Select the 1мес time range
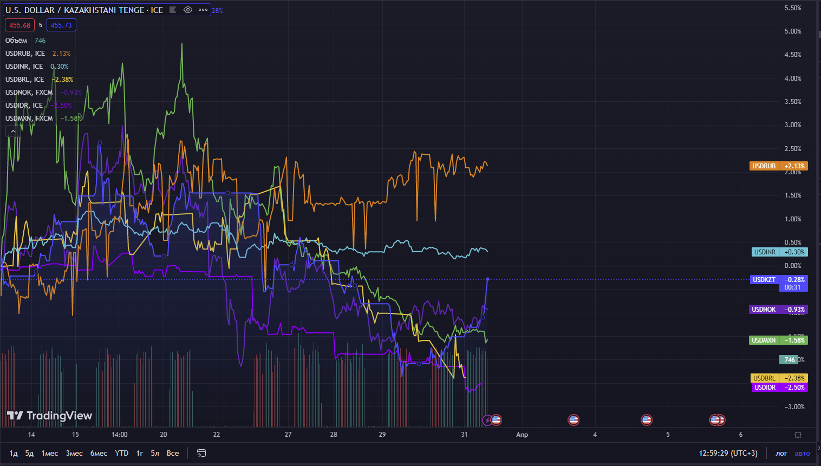Viewport: 821px width, 466px height. (49, 453)
